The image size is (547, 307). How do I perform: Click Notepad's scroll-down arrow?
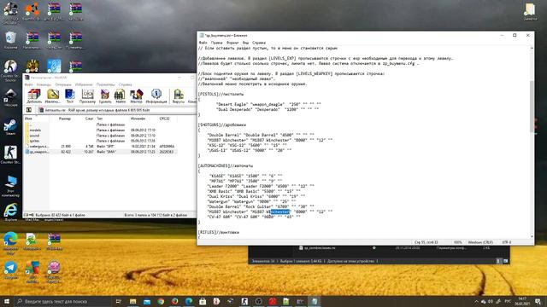tap(532, 236)
